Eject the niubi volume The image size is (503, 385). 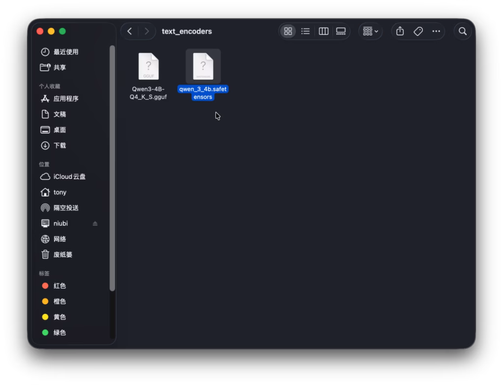pos(95,223)
